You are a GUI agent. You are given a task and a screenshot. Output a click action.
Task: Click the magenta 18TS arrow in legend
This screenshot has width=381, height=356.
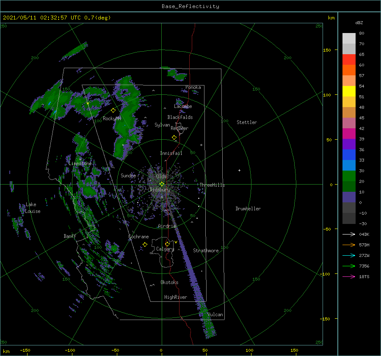349,276
